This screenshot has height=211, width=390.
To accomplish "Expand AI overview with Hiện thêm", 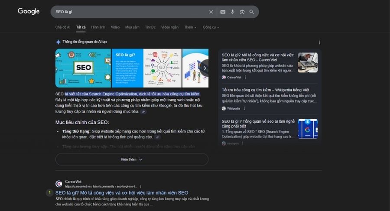I will tap(132, 159).
